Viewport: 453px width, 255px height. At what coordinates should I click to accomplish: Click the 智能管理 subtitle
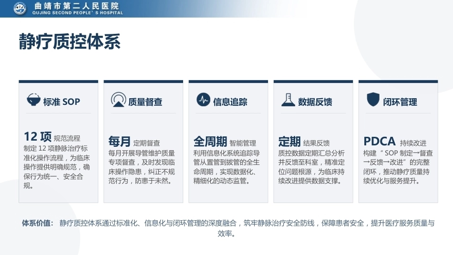click(243, 143)
